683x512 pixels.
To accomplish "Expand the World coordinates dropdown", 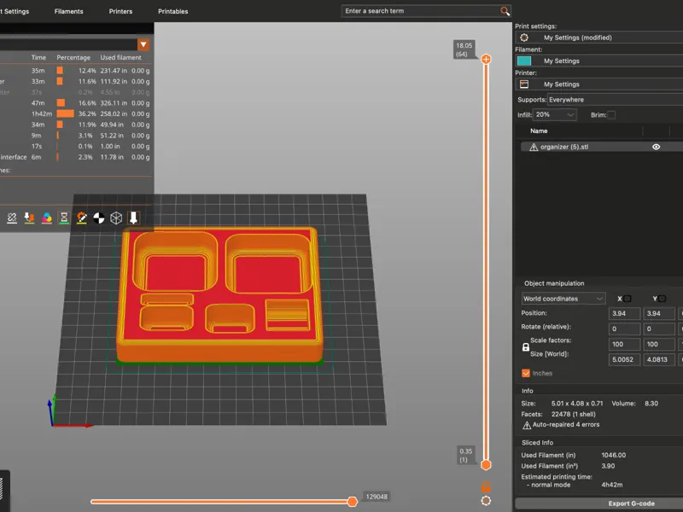I will pos(563,299).
